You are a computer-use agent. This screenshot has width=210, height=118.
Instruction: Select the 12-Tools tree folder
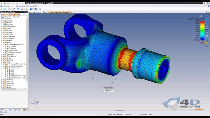pyautogui.click(x=9, y=58)
